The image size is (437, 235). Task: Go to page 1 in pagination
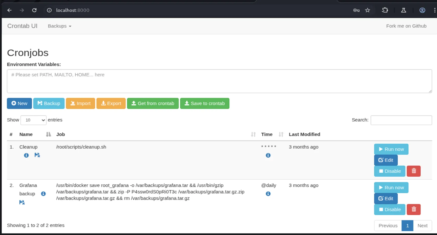click(407, 226)
